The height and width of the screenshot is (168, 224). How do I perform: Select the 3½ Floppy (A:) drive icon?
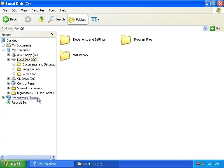click(14, 55)
